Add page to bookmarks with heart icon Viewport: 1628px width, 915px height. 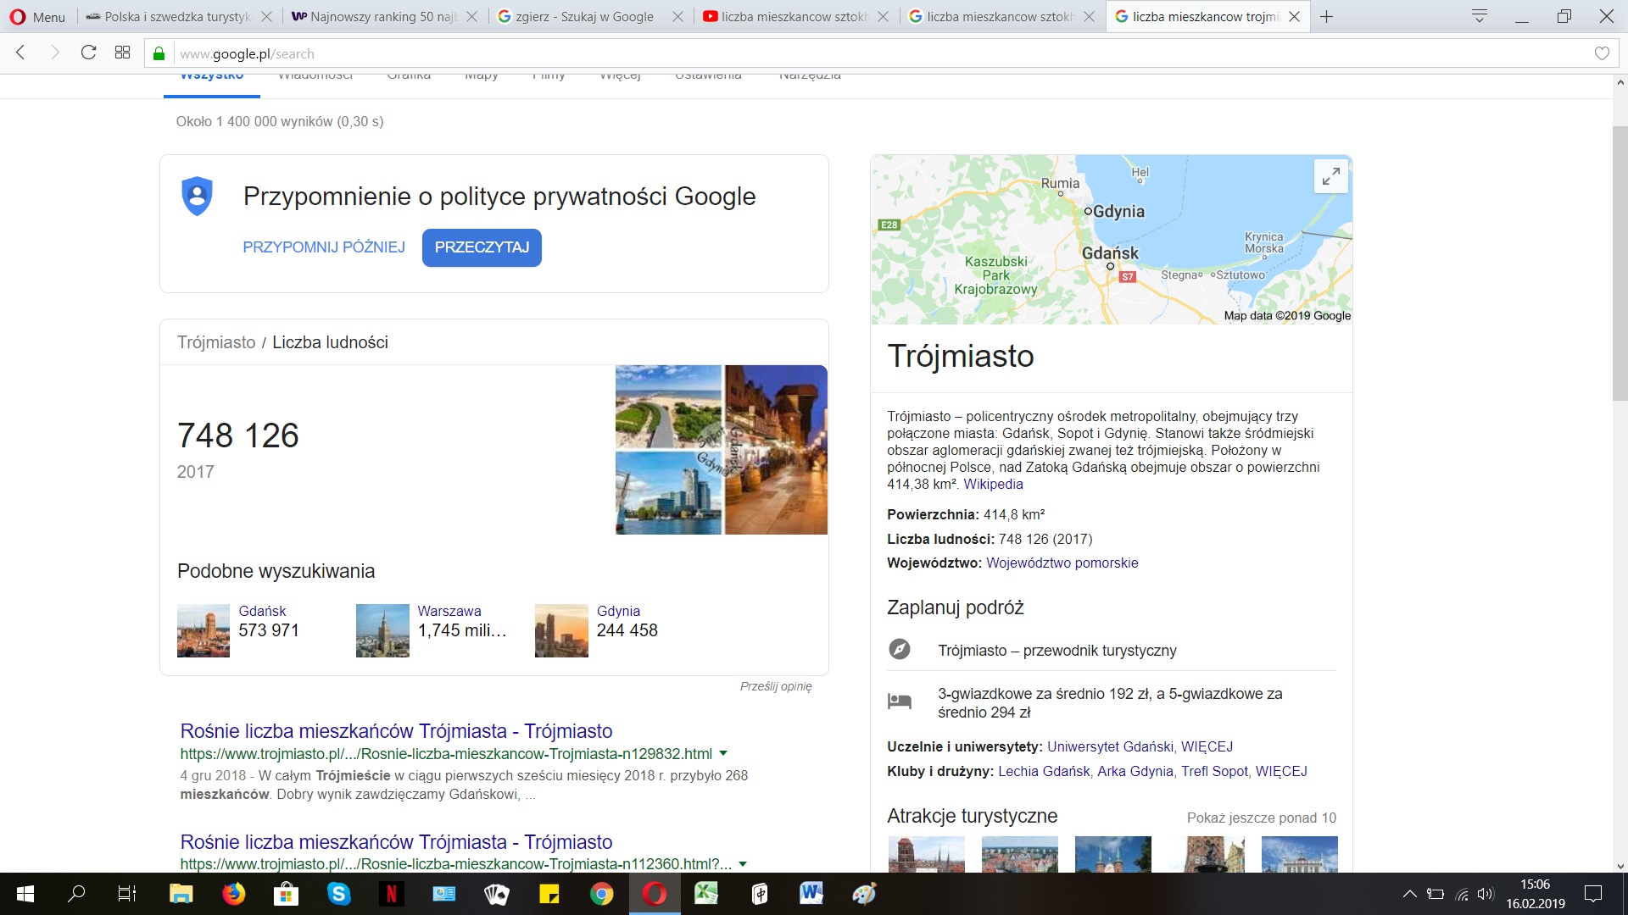pos(1602,53)
